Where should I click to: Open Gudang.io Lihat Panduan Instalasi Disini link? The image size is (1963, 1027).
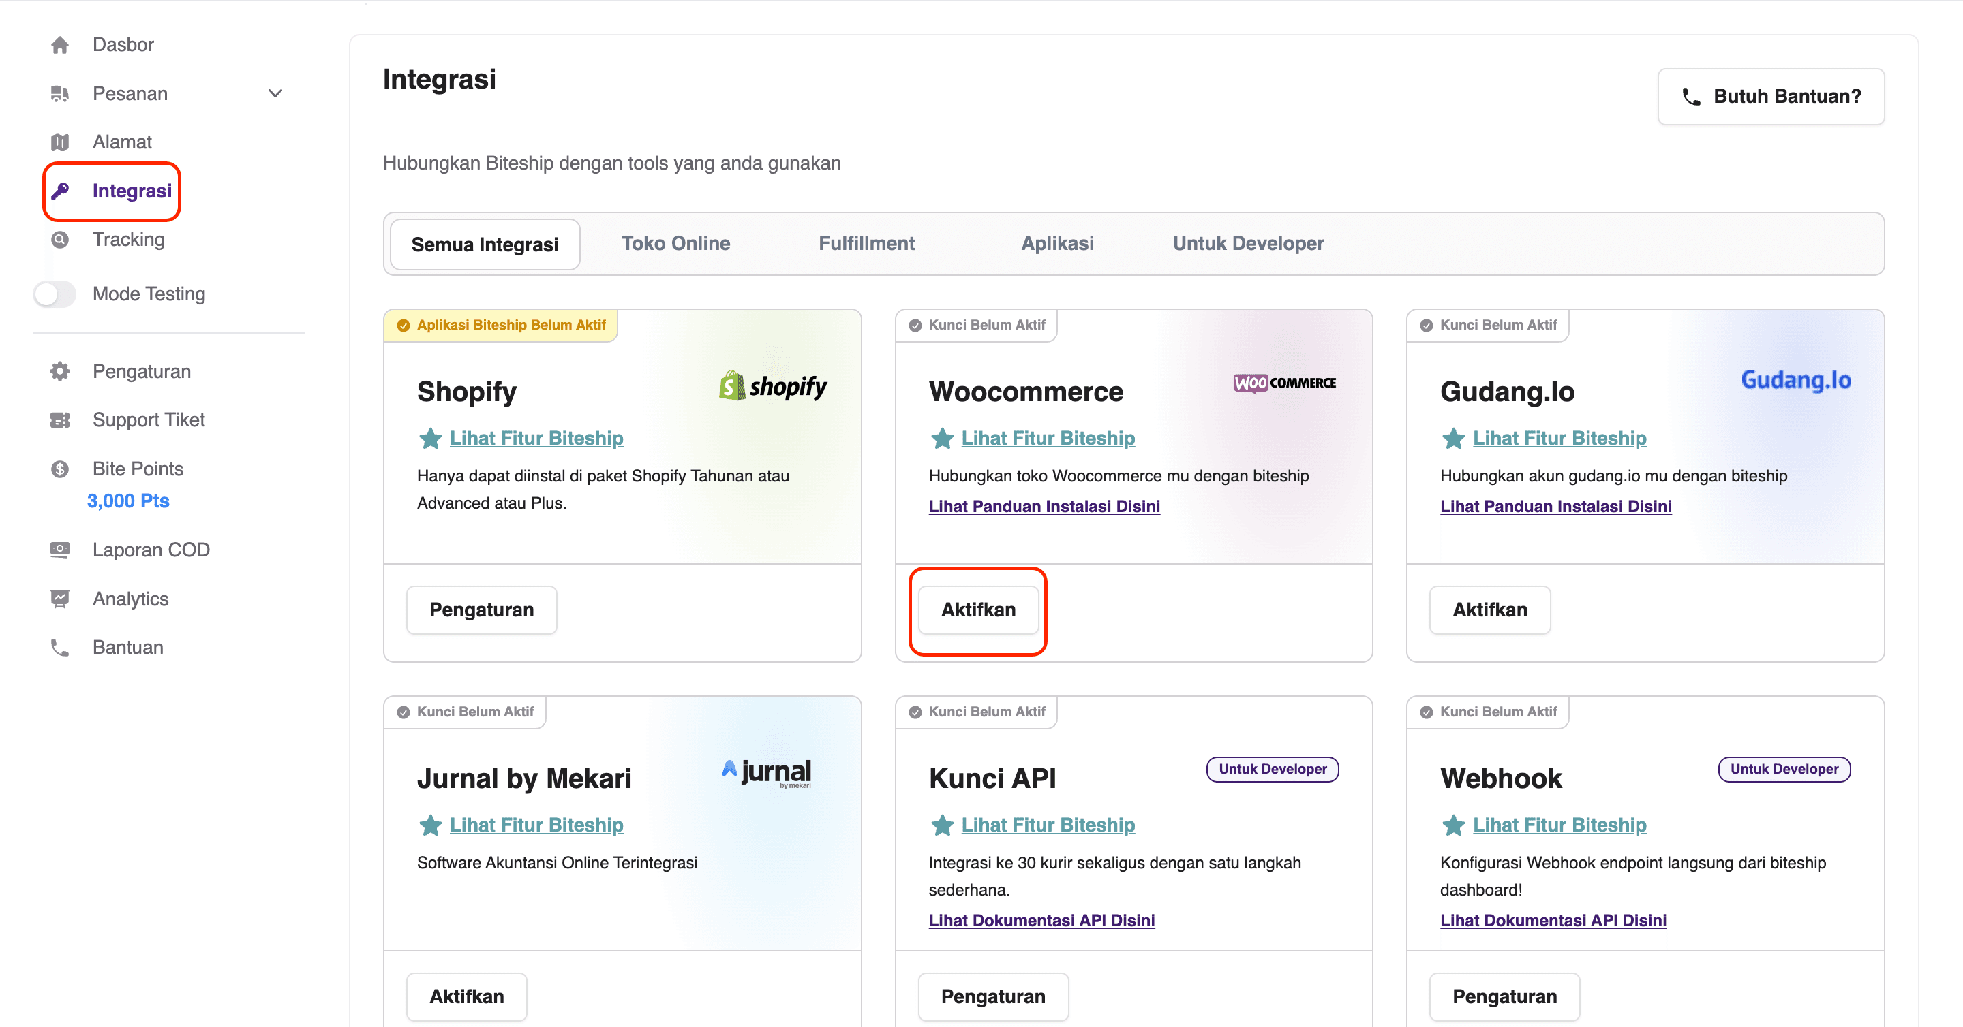point(1555,507)
